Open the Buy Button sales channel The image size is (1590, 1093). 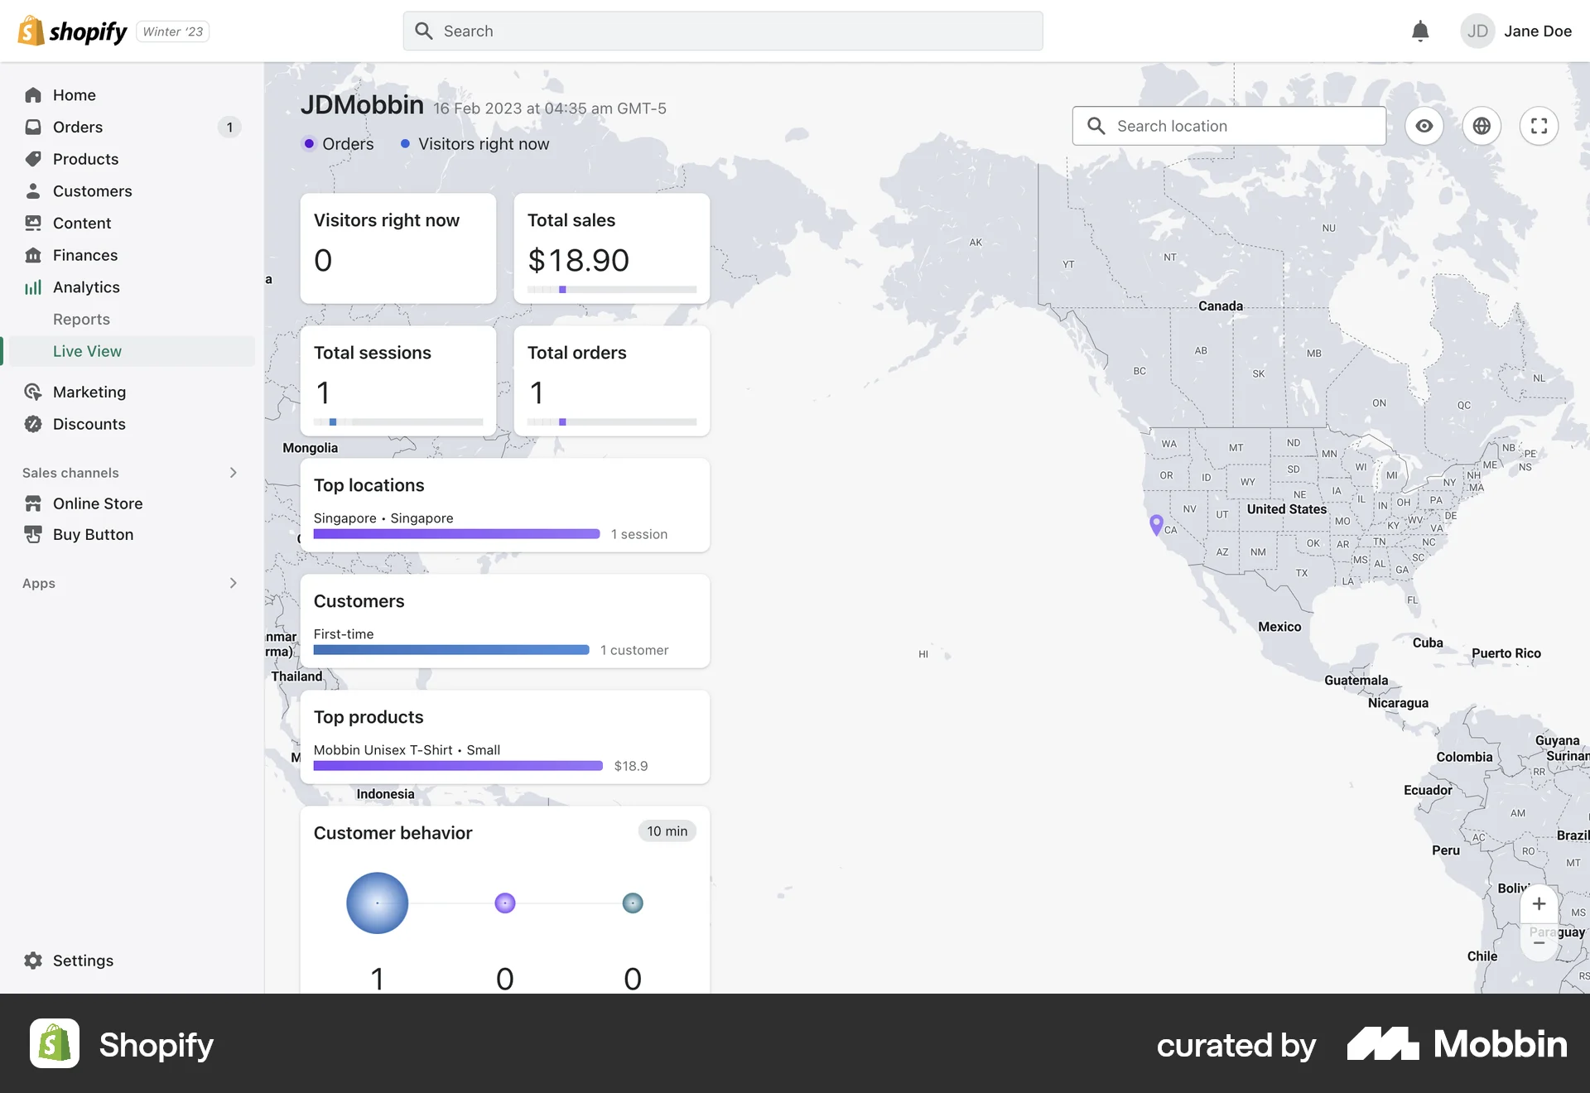click(91, 534)
